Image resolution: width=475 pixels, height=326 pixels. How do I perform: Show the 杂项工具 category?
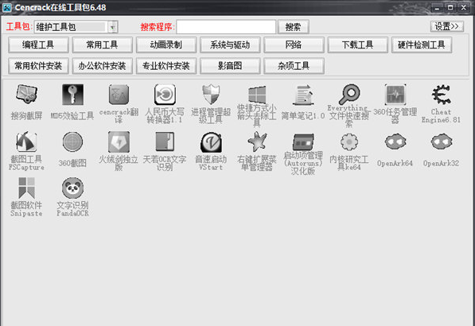[x=294, y=66]
